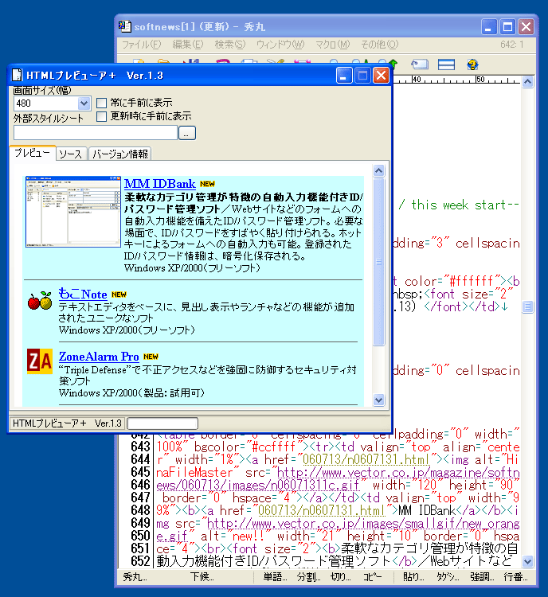Maximize the Hidemaru window
This screenshot has height=597, width=548.
point(507,26)
